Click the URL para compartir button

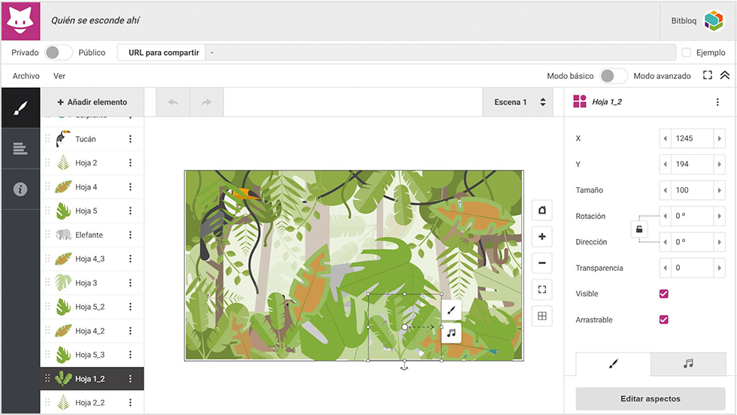coord(161,53)
